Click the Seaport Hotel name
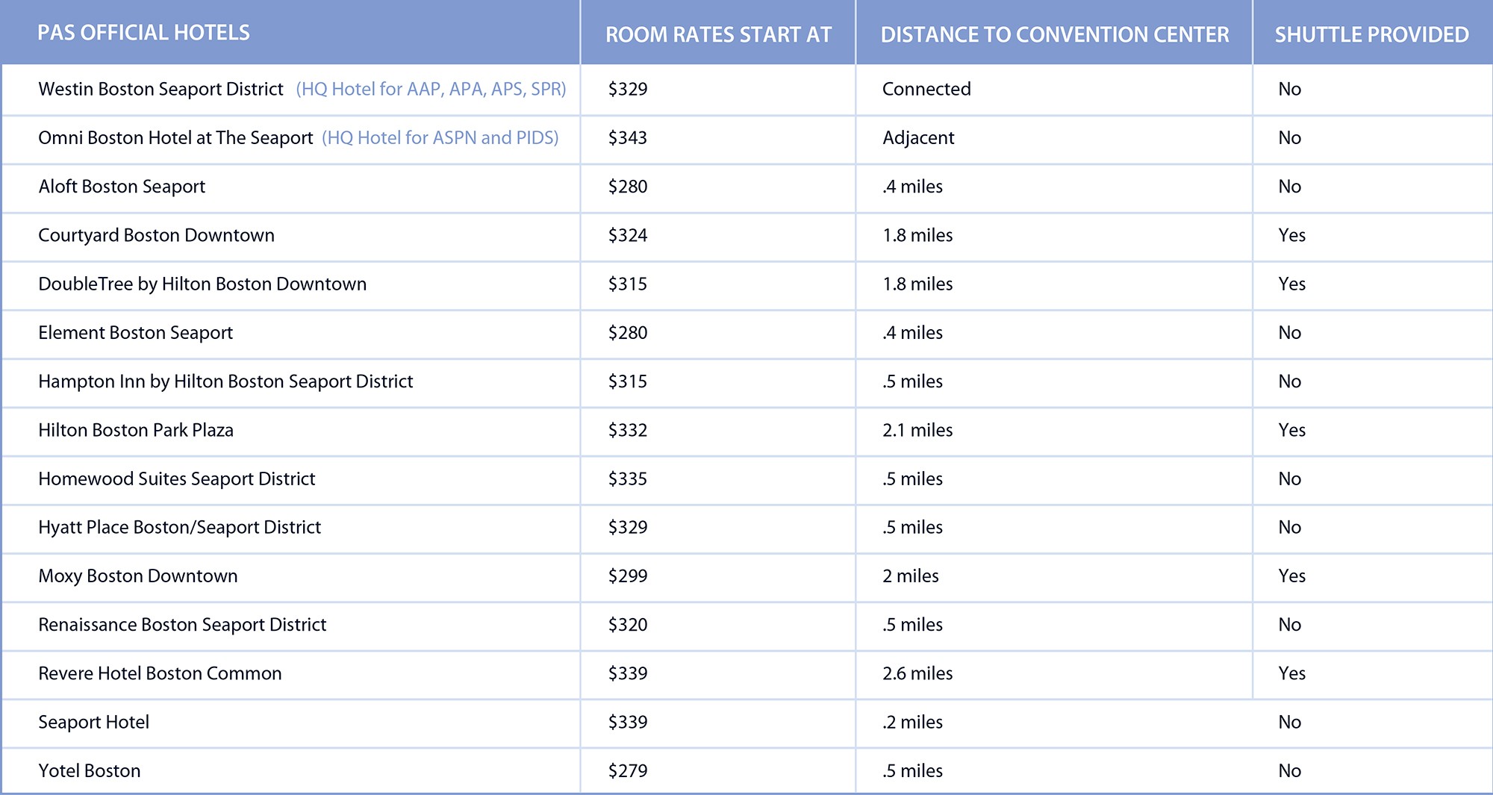1493x795 pixels. (93, 723)
